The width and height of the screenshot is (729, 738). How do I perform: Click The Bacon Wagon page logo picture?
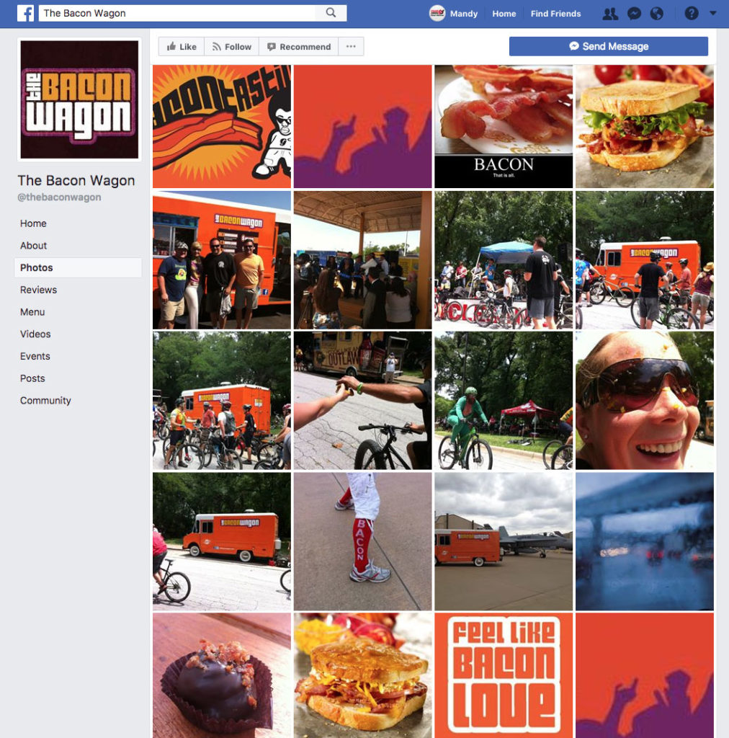tap(79, 99)
